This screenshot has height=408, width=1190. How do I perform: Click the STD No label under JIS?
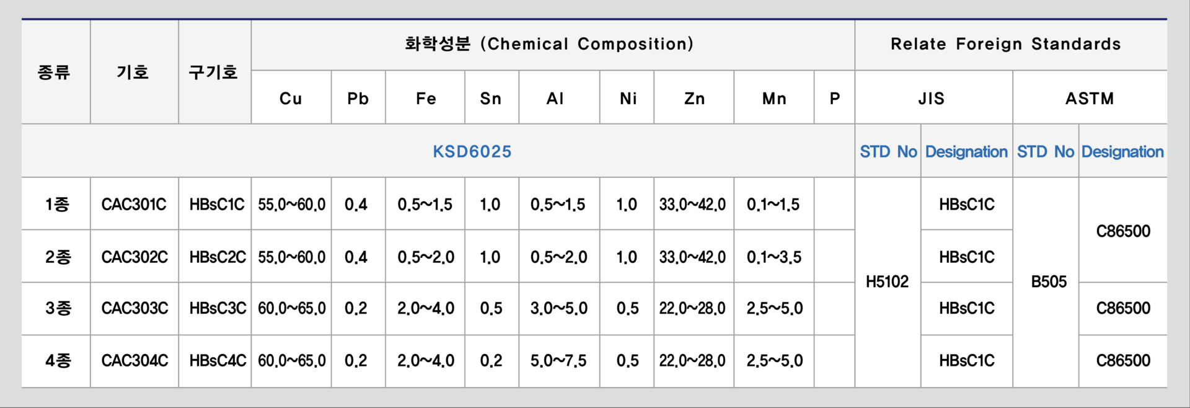click(888, 151)
